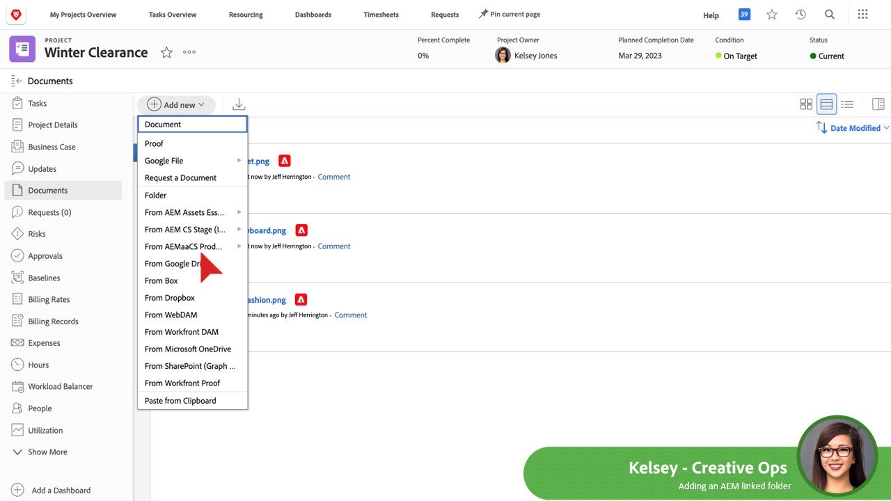Switch to compact list view
The width and height of the screenshot is (891, 501).
pyautogui.click(x=847, y=104)
